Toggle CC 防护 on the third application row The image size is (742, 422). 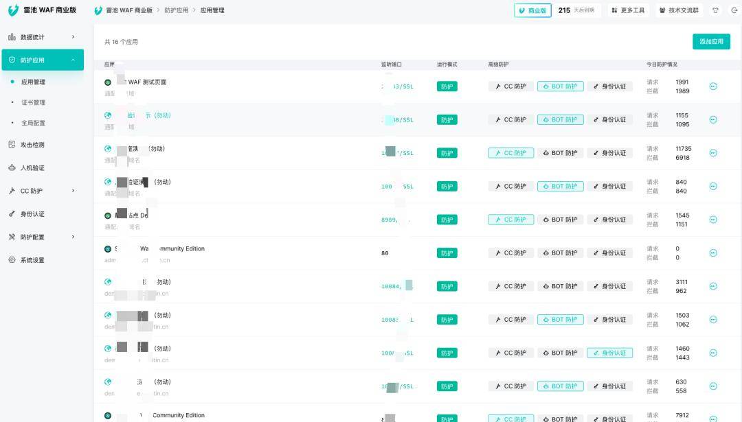tap(510, 152)
